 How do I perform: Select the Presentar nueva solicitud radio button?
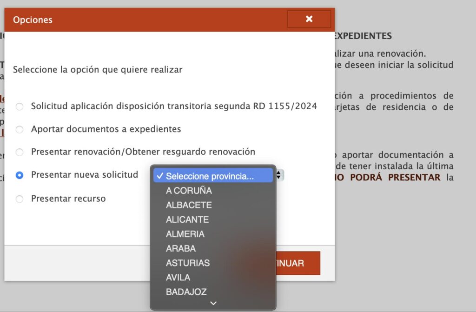point(20,175)
